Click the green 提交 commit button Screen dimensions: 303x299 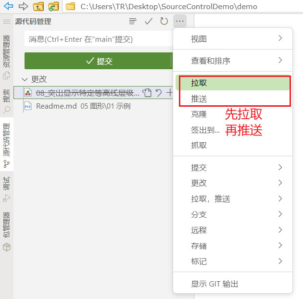click(x=98, y=61)
